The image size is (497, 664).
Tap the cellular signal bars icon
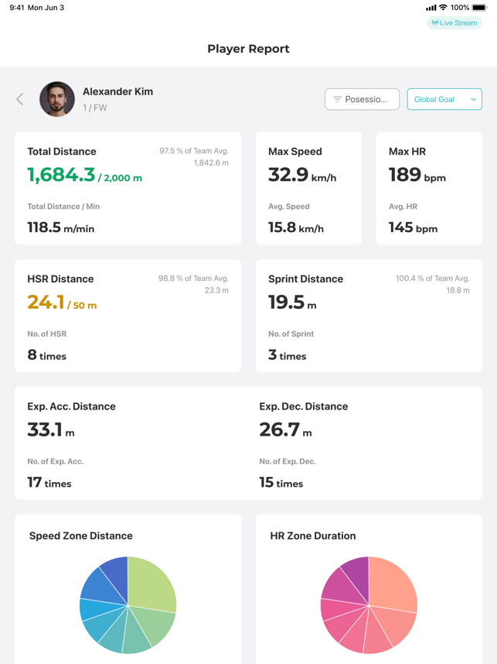pyautogui.click(x=431, y=8)
